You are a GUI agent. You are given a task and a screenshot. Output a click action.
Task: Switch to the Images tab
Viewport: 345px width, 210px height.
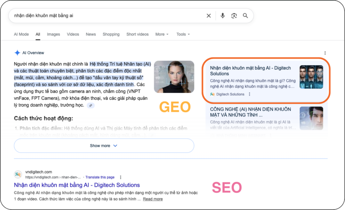pos(53,34)
